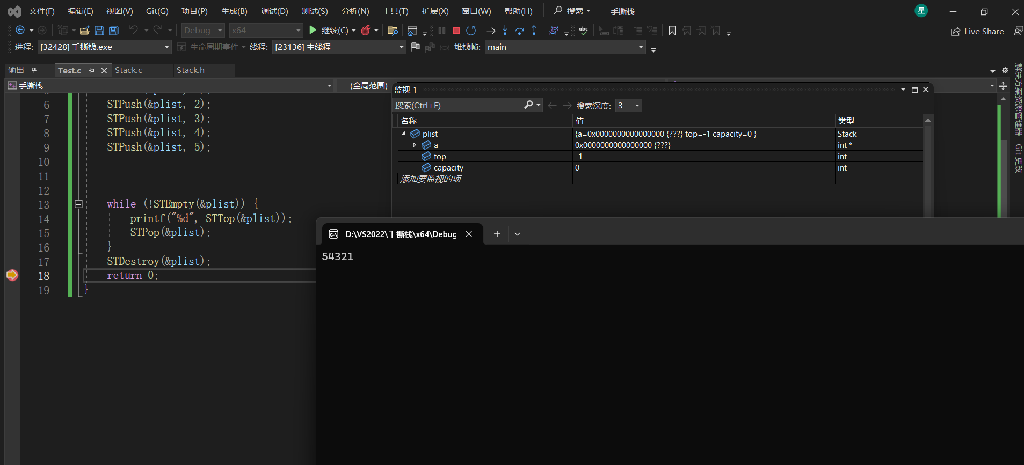The width and height of the screenshot is (1024, 465).
Task: Step Out with the up arrow
Action: 534,31
